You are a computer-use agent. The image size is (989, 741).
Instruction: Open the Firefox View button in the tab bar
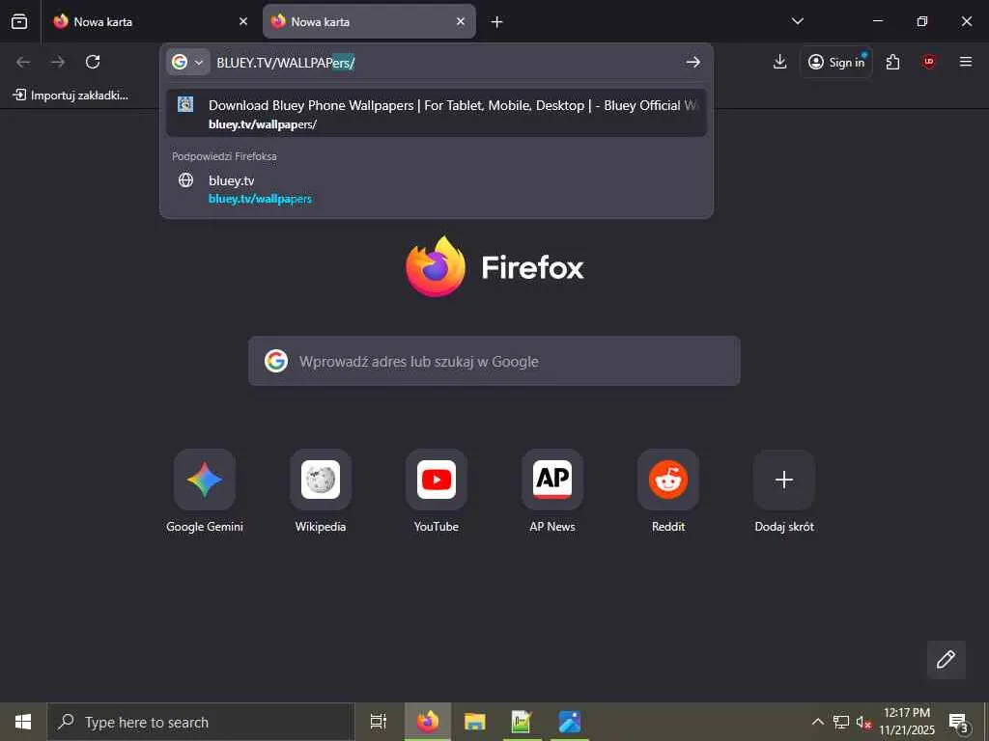pos(19,21)
